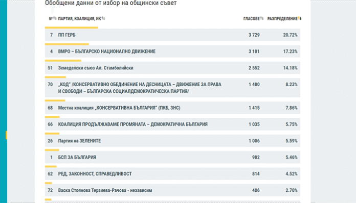Click vote count 982
Viewport: 356px width, 203px height.
click(x=256, y=157)
